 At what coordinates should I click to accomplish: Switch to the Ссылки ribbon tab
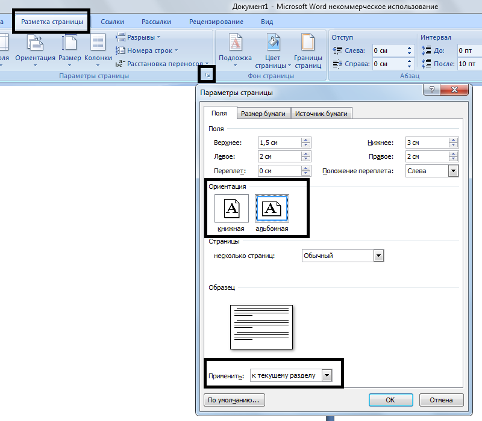tap(112, 22)
